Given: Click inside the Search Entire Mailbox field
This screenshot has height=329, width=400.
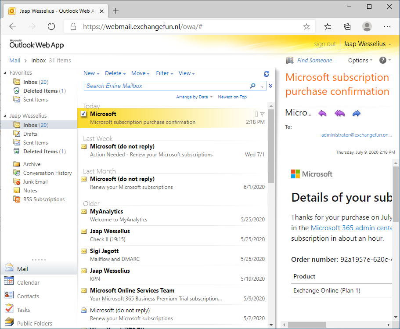Looking at the screenshot, I should pos(162,86).
